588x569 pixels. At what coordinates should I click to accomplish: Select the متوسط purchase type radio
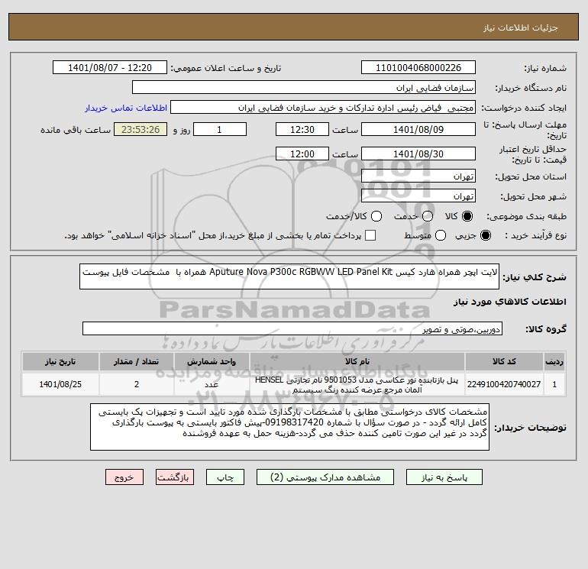[x=441, y=235]
